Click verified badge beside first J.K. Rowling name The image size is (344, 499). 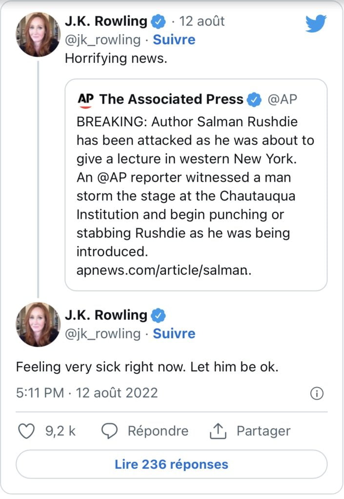click(x=157, y=21)
